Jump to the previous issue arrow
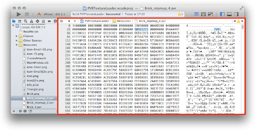The width and height of the screenshot is (255, 130). tap(234, 21)
